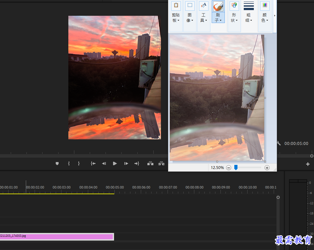Click the 12.50% zoom level text
The image size is (314, 250).
(217, 168)
